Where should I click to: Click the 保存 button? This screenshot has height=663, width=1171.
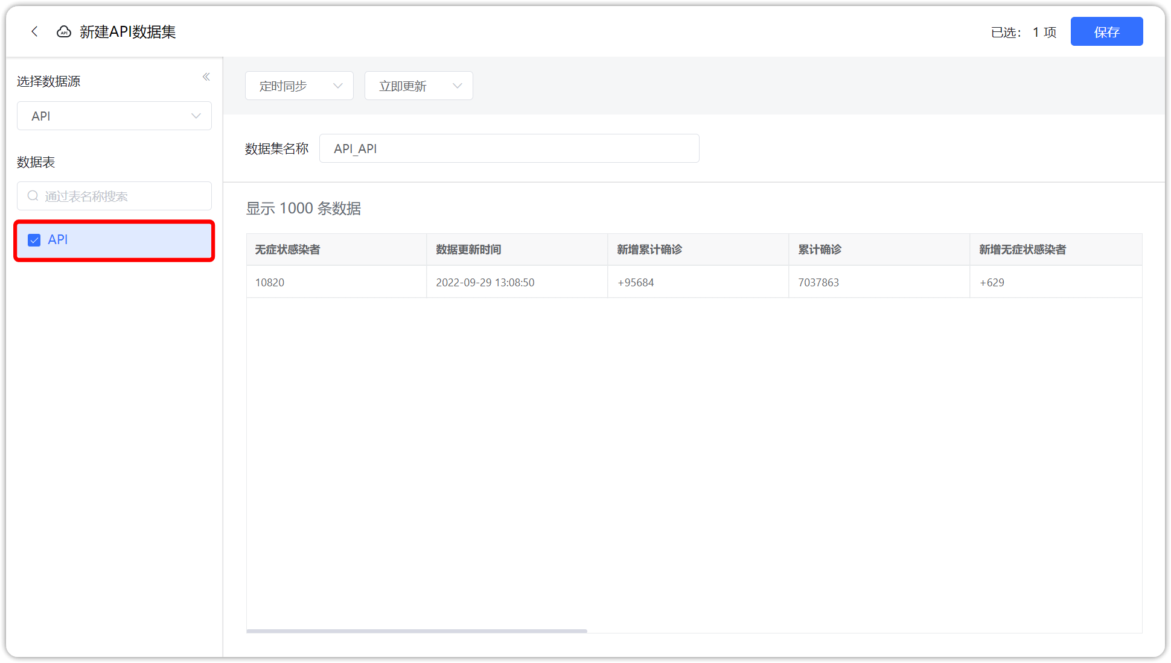[x=1106, y=31]
